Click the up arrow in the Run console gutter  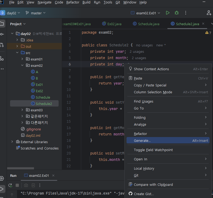(x=12, y=195)
